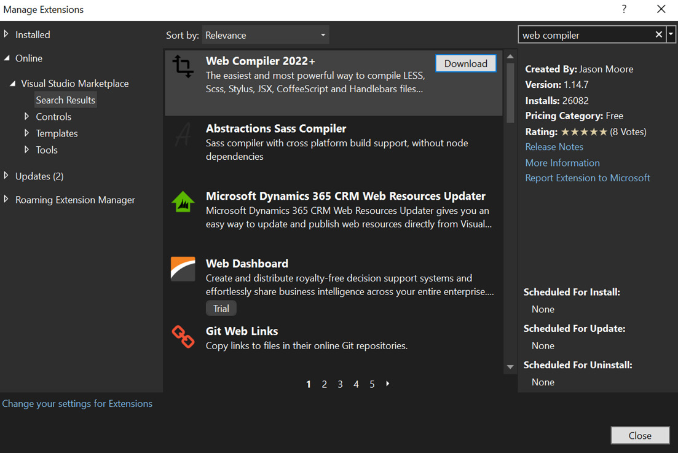
Task: Focus the web compiler search field
Action: 586,35
